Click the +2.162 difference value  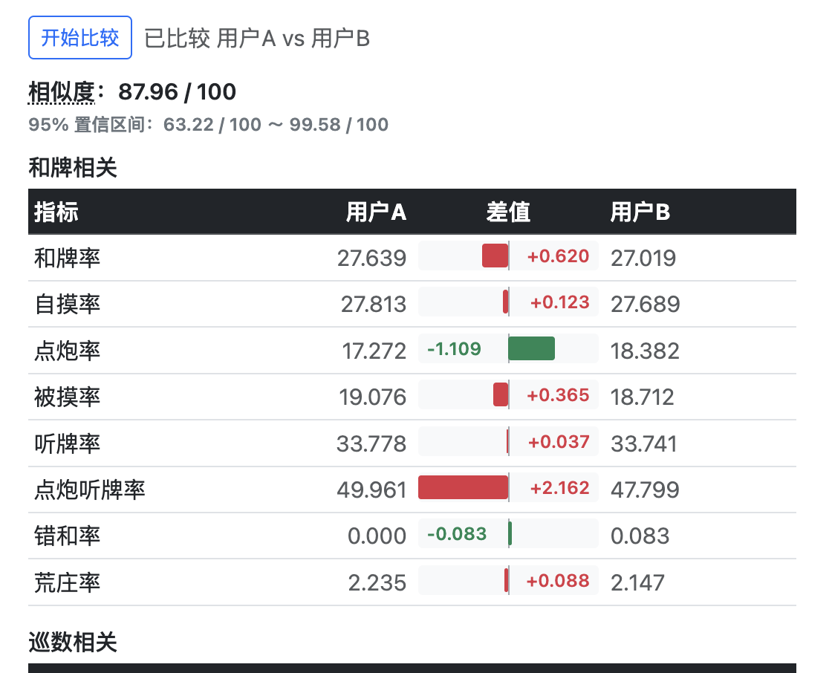click(x=559, y=488)
